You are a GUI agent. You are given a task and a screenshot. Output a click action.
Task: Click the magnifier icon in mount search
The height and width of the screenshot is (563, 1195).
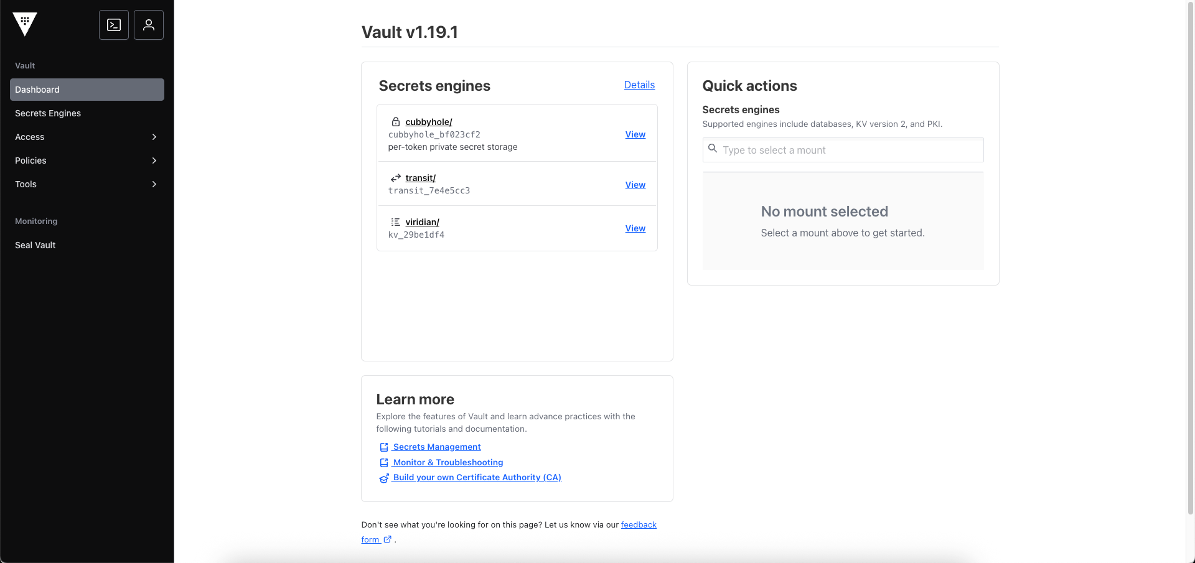click(713, 149)
